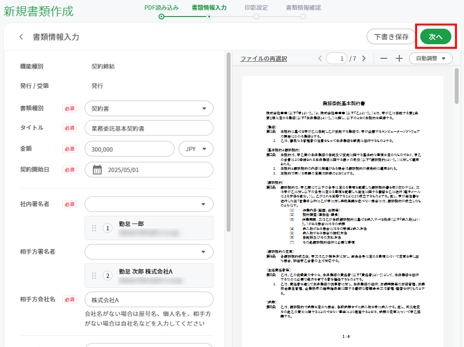Click the PDF page preview thumbnail
This screenshot has height=347, width=464.
click(x=343, y=211)
